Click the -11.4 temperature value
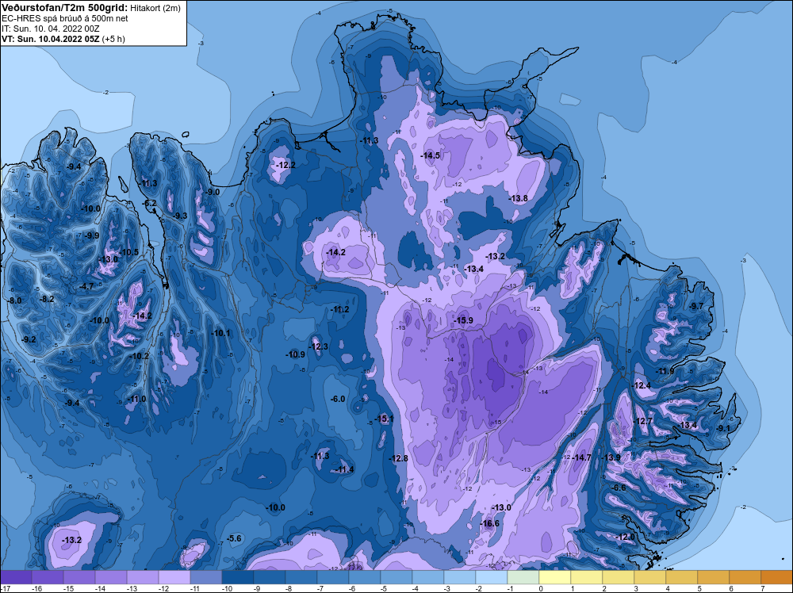The image size is (793, 593). click(345, 469)
